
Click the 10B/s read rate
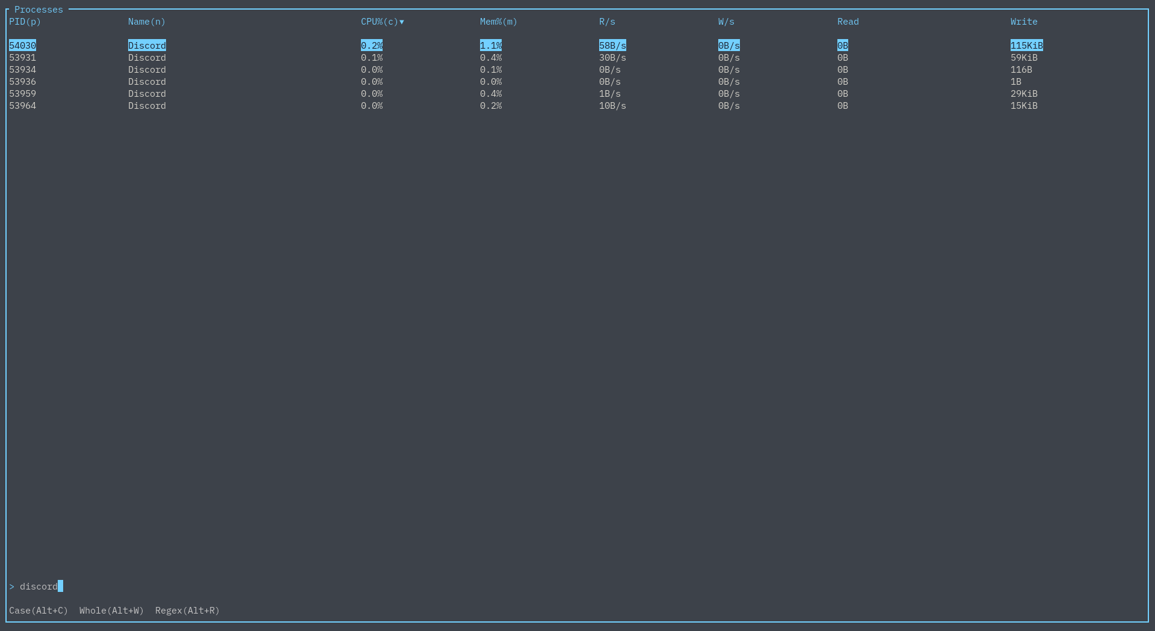[x=612, y=106]
